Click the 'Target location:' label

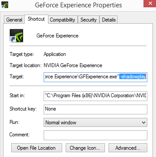tap(25, 65)
